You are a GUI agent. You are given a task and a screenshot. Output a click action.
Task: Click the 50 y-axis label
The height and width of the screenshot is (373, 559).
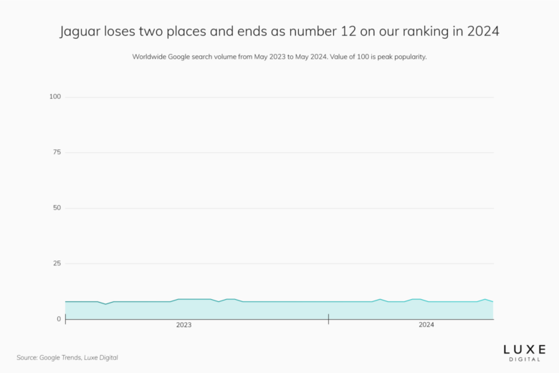(57, 208)
